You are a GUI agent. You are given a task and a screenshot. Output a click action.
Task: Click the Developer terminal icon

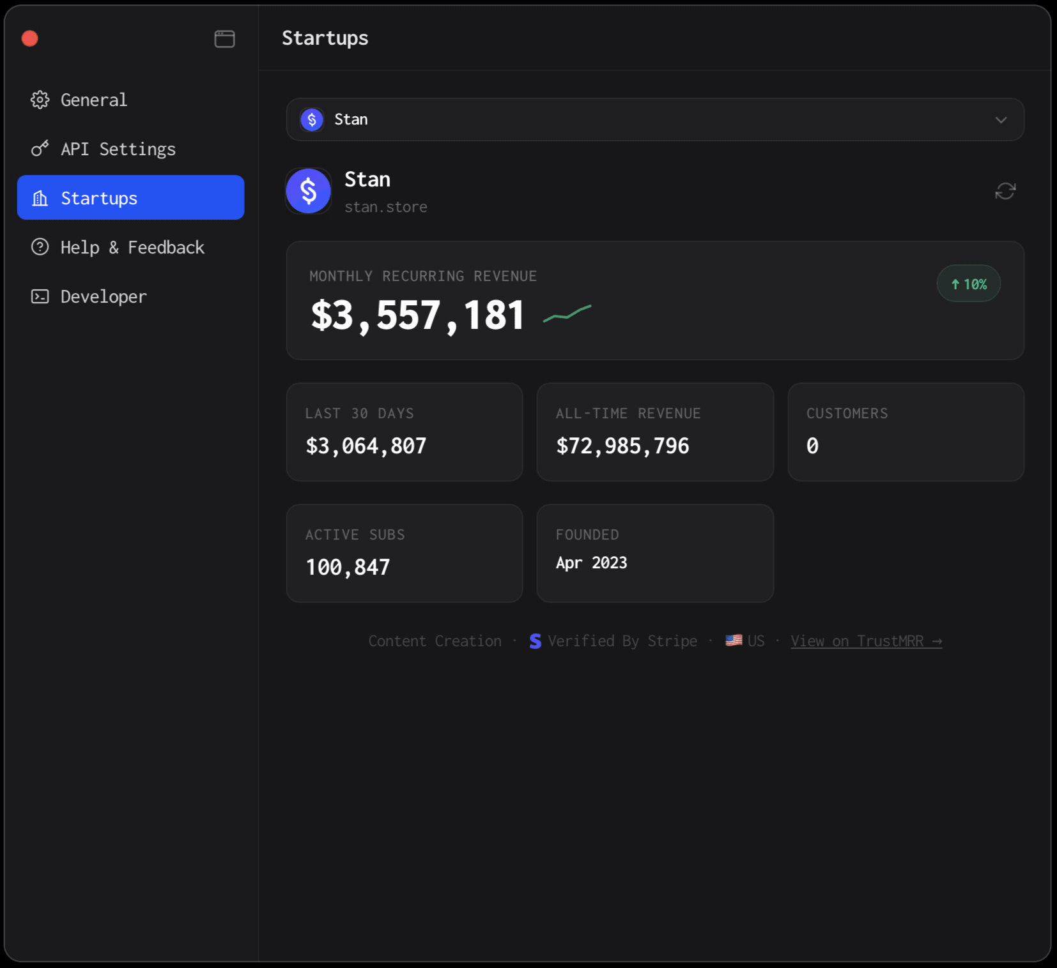(x=40, y=296)
